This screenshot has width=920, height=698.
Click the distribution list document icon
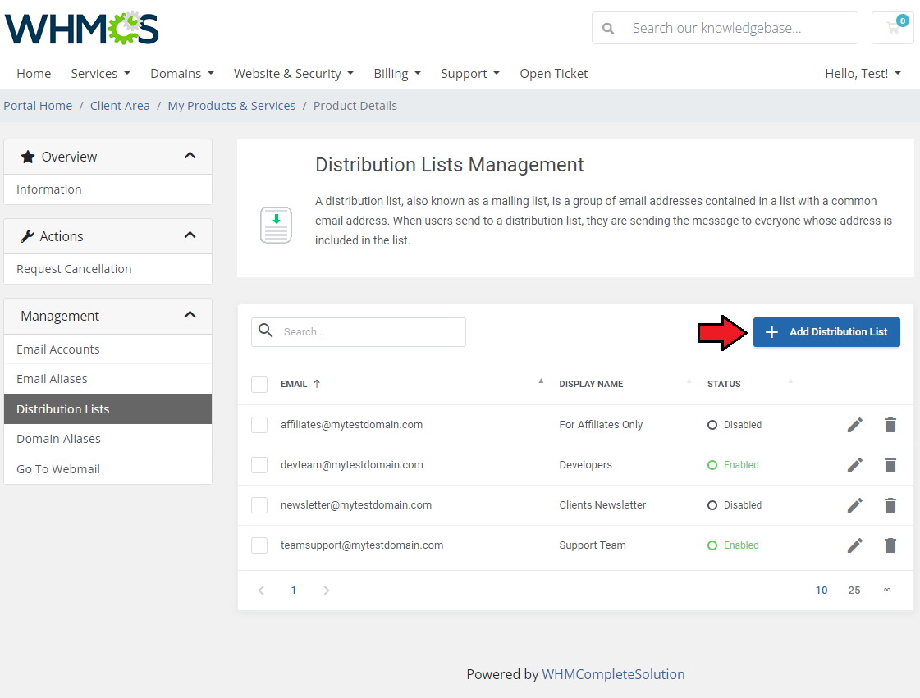(x=276, y=226)
